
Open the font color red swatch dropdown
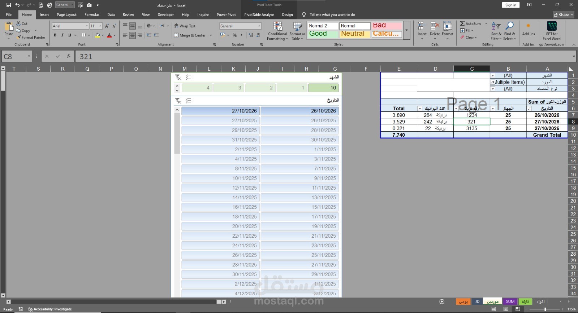[115, 35]
